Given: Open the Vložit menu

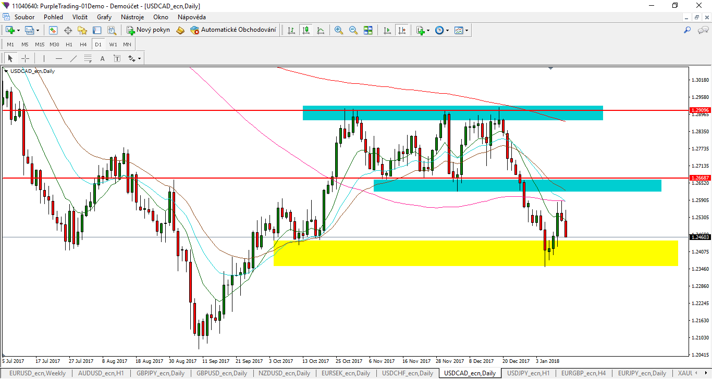Looking at the screenshot, I should click(80, 17).
